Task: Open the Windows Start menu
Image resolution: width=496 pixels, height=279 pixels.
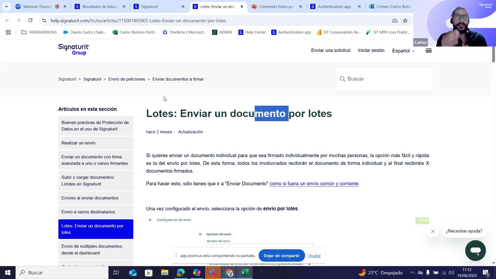Action: tap(7, 272)
